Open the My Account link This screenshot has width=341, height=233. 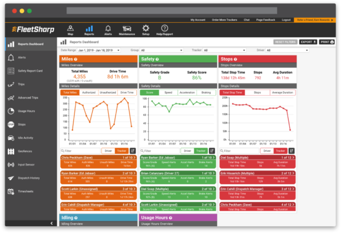198,20
